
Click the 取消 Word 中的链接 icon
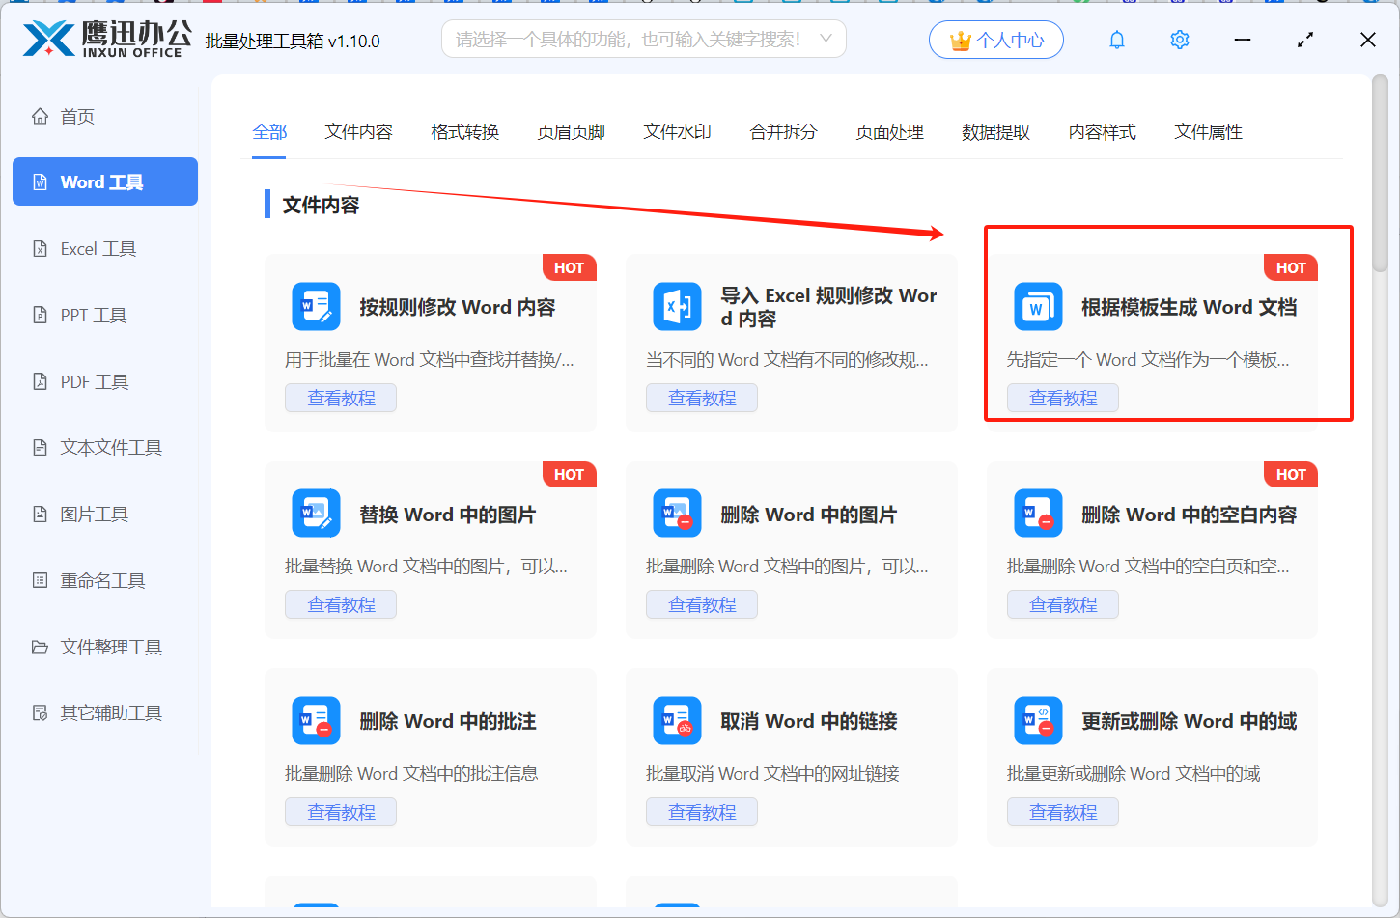[x=677, y=721]
